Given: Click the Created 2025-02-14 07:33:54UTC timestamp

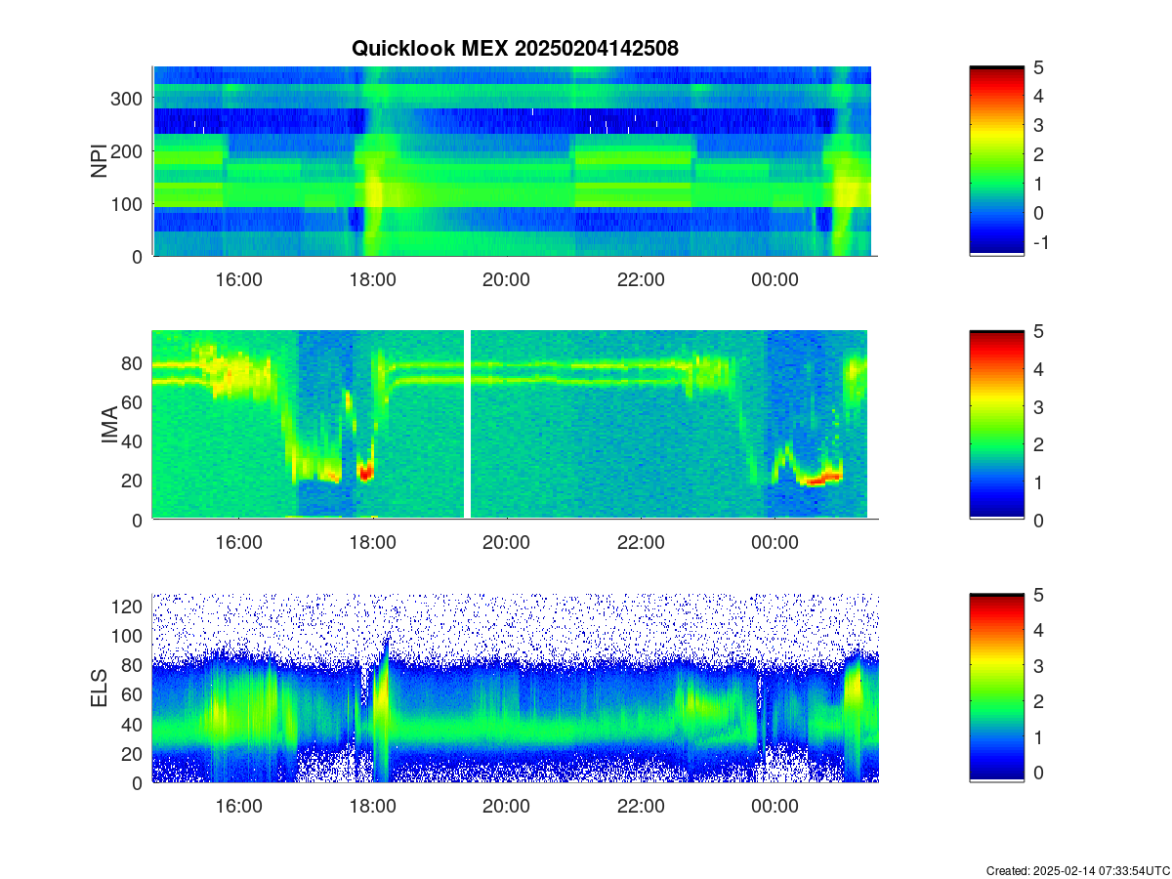Looking at the screenshot, I should [1077, 870].
